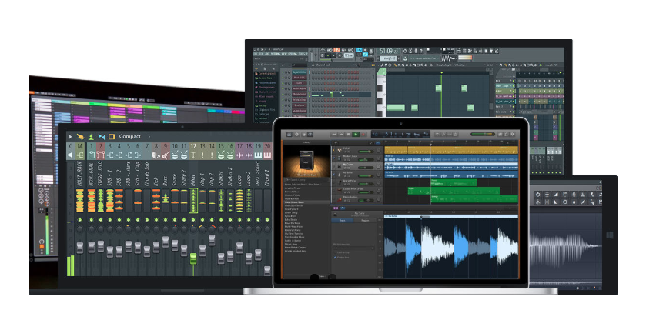The image size is (656, 320).
Task: Mute the Chord 1 mixer track via LED
Action: pyautogui.click(x=267, y=220)
